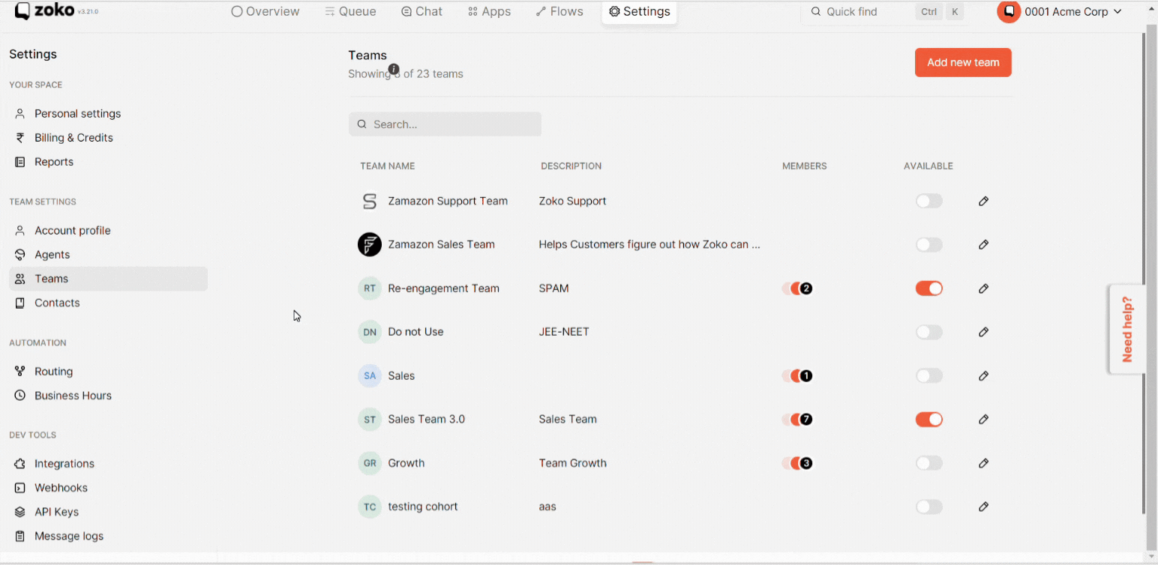Click the Zamazon Support Team avatar
The width and height of the screenshot is (1158, 565).
[370, 201]
